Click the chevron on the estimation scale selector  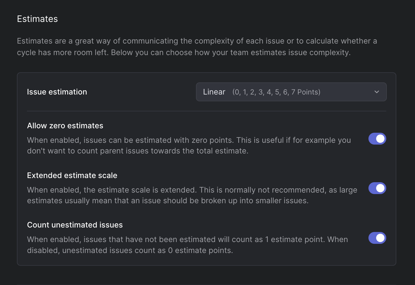point(377,92)
